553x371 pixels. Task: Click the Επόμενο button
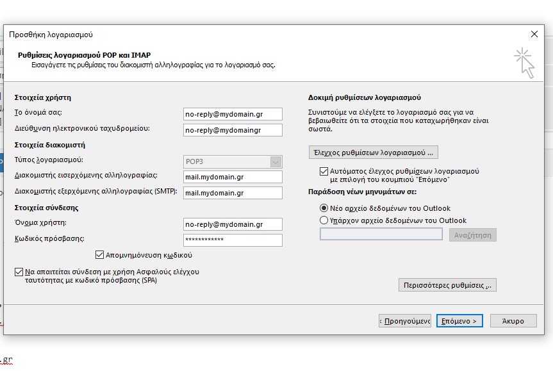point(459,321)
